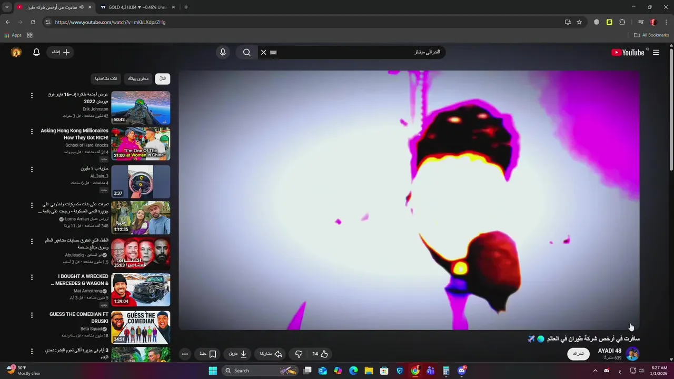
Task: Select the 'All' filter chip
Action: coord(163,78)
